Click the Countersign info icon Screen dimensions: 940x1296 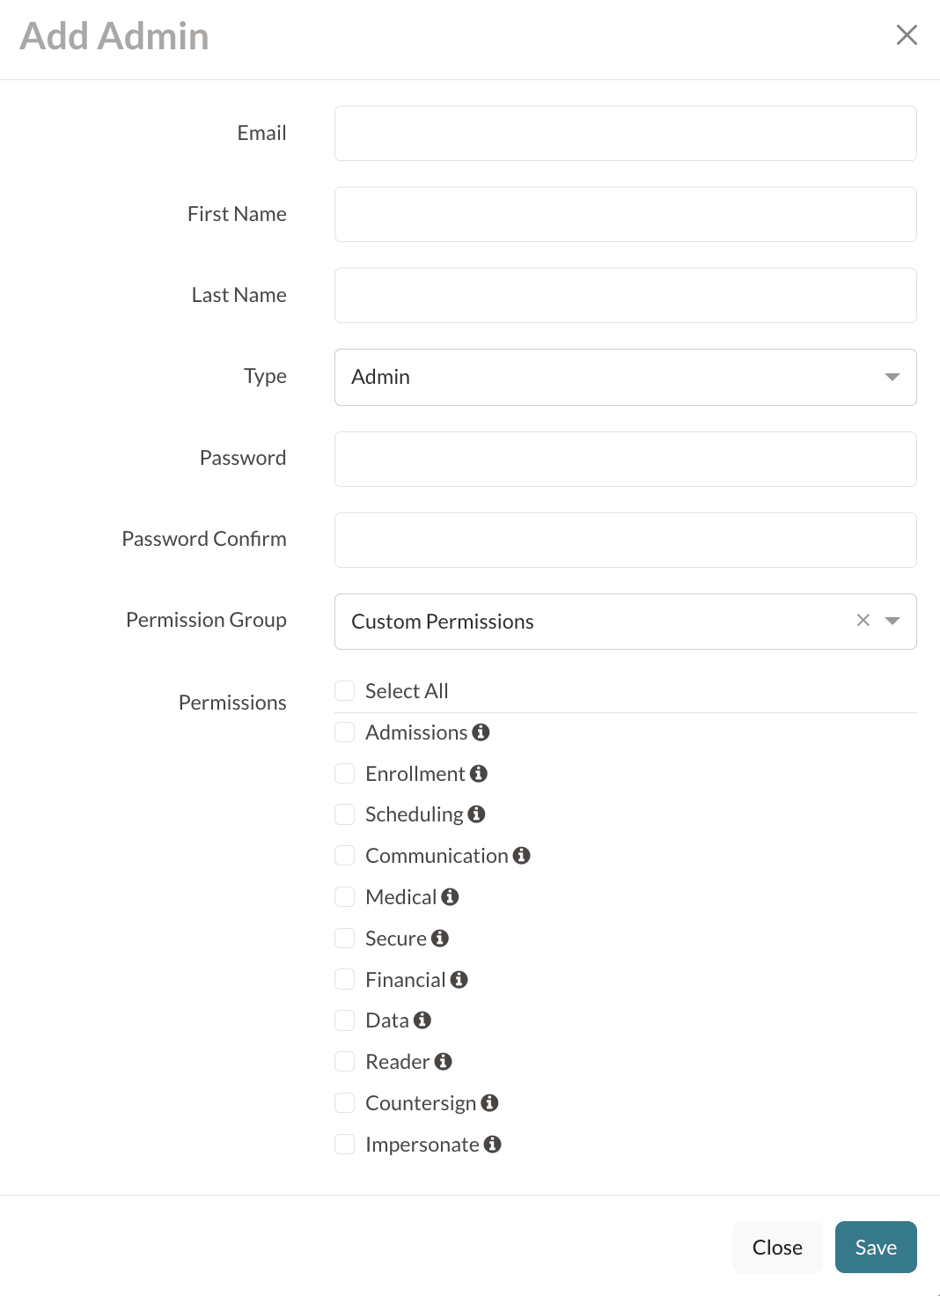tap(490, 1103)
